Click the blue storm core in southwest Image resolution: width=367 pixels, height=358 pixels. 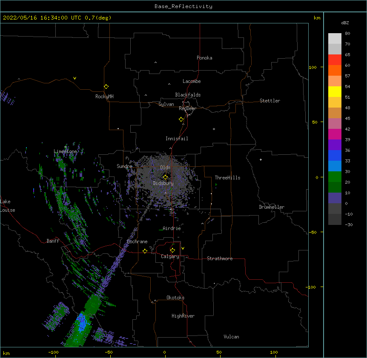pyautogui.click(x=82, y=323)
